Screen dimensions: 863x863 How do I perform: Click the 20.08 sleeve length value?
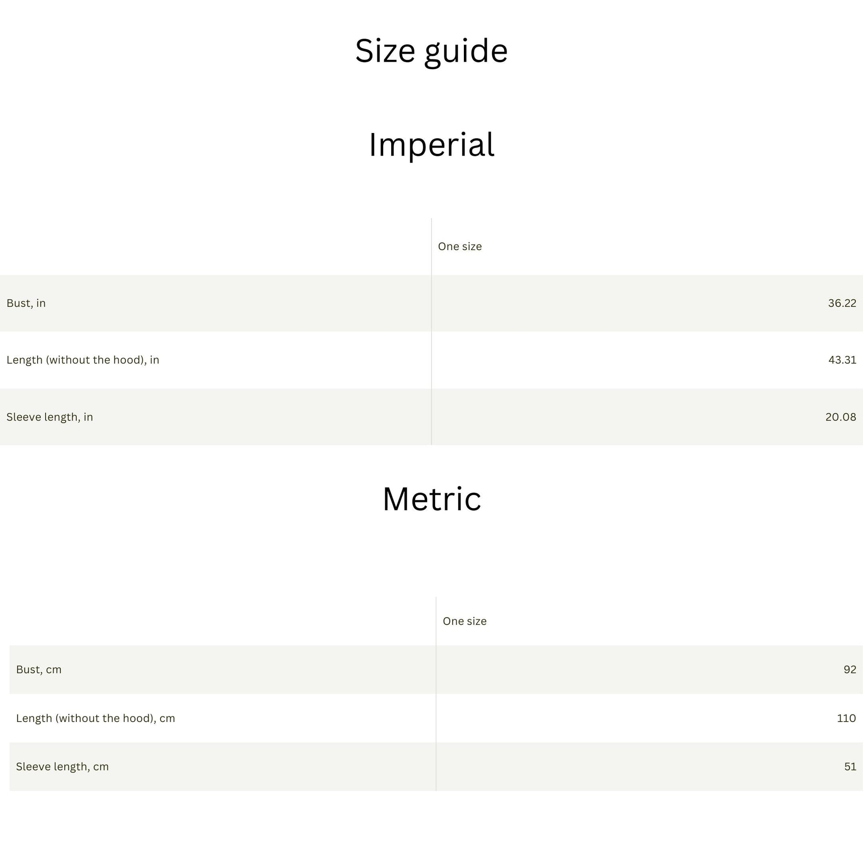840,417
